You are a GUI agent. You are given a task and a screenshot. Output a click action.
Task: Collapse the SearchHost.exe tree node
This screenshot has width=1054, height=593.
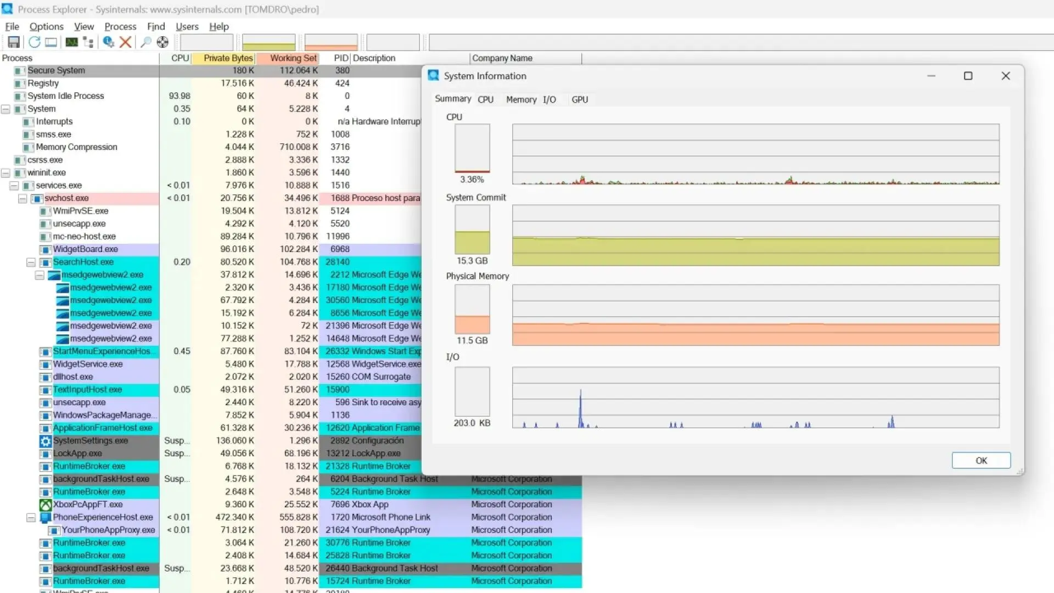tap(31, 262)
